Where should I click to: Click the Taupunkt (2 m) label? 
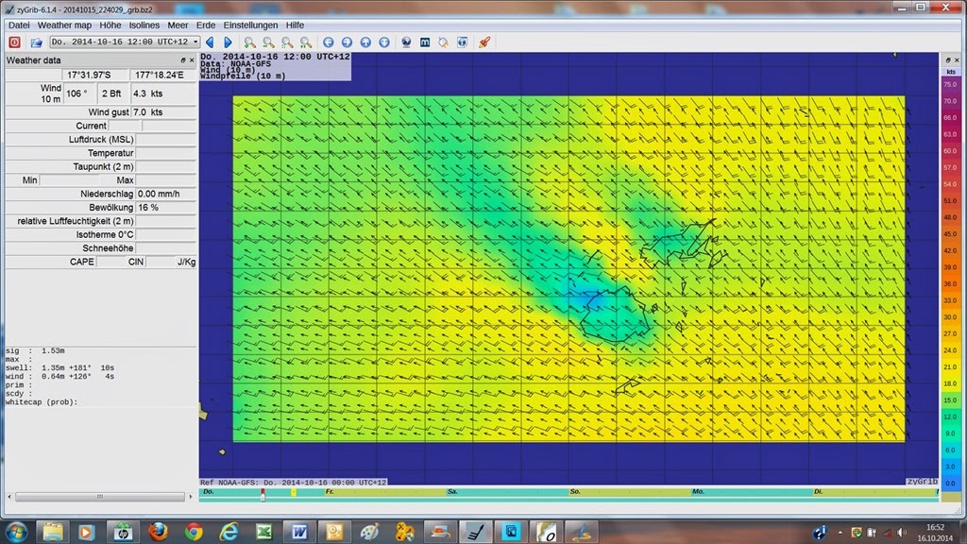point(103,166)
